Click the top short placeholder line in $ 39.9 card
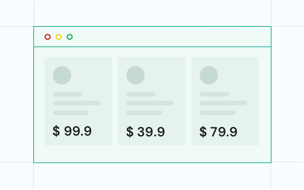The image size is (304, 190). tap(141, 94)
